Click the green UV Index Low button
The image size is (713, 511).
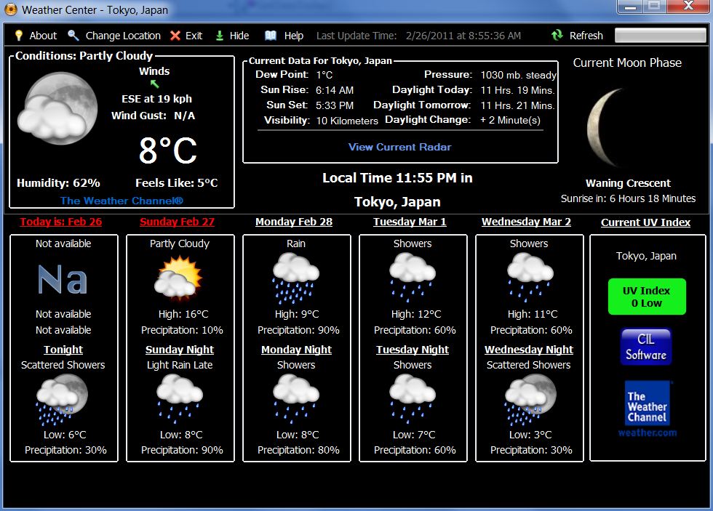(x=646, y=297)
